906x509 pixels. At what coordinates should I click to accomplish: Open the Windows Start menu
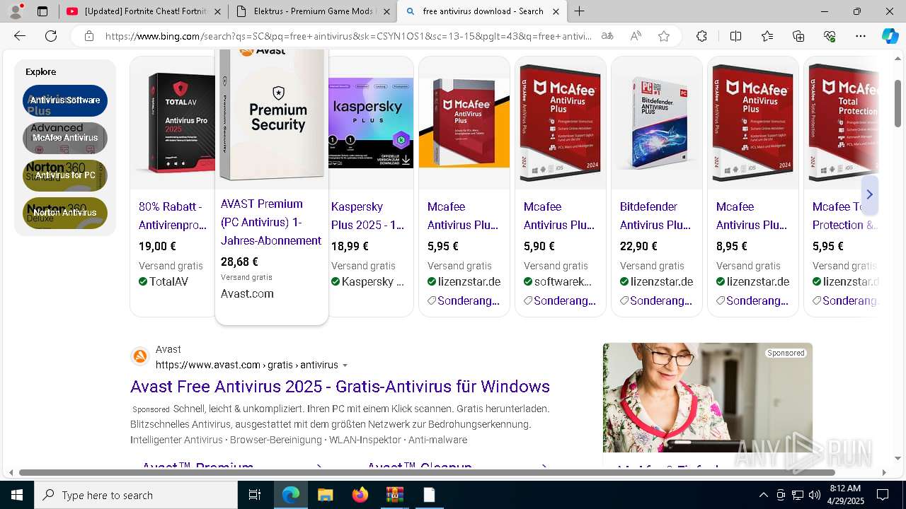(17, 495)
